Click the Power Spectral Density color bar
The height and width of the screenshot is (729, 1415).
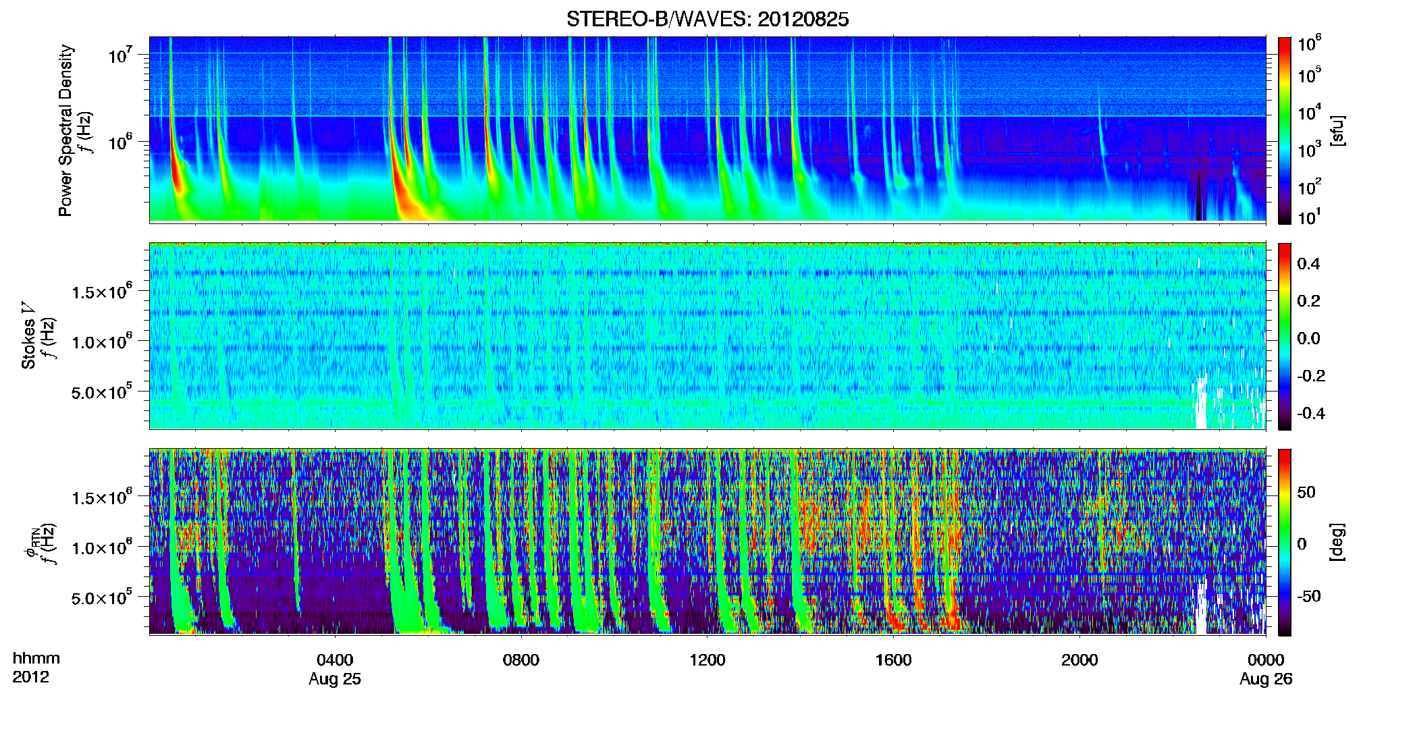pos(1285,130)
